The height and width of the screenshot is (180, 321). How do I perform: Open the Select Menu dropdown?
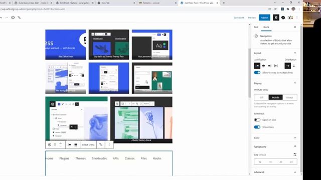pos(88,144)
